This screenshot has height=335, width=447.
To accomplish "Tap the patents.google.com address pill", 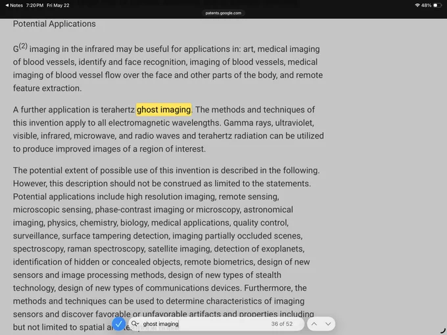I will 223,13.
